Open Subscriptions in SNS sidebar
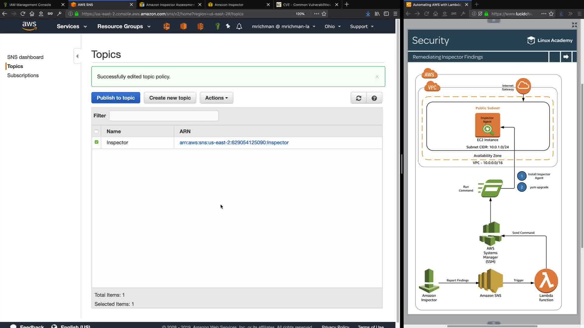 click(23, 75)
